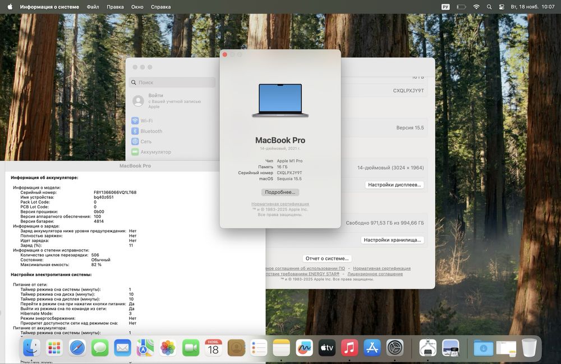The height and width of the screenshot is (364, 561).
Task: Click the MacBook Pro laptop image
Action: (x=280, y=100)
